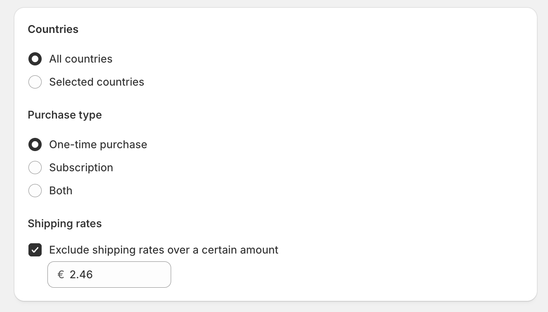Choose Selected countries option
The width and height of the screenshot is (548, 312).
tap(35, 82)
